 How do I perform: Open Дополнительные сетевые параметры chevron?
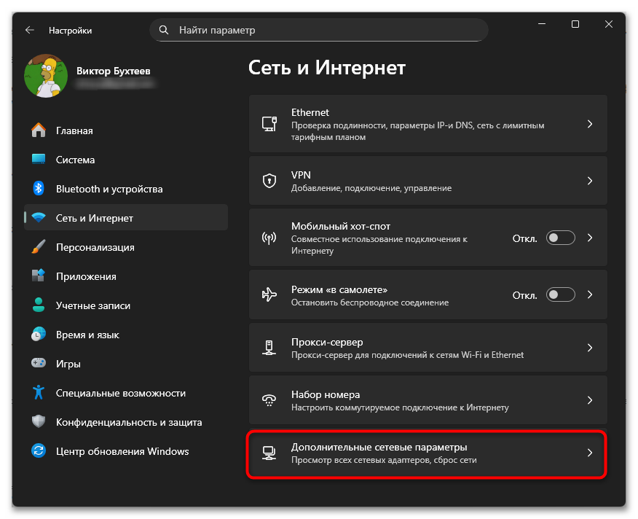tap(590, 453)
